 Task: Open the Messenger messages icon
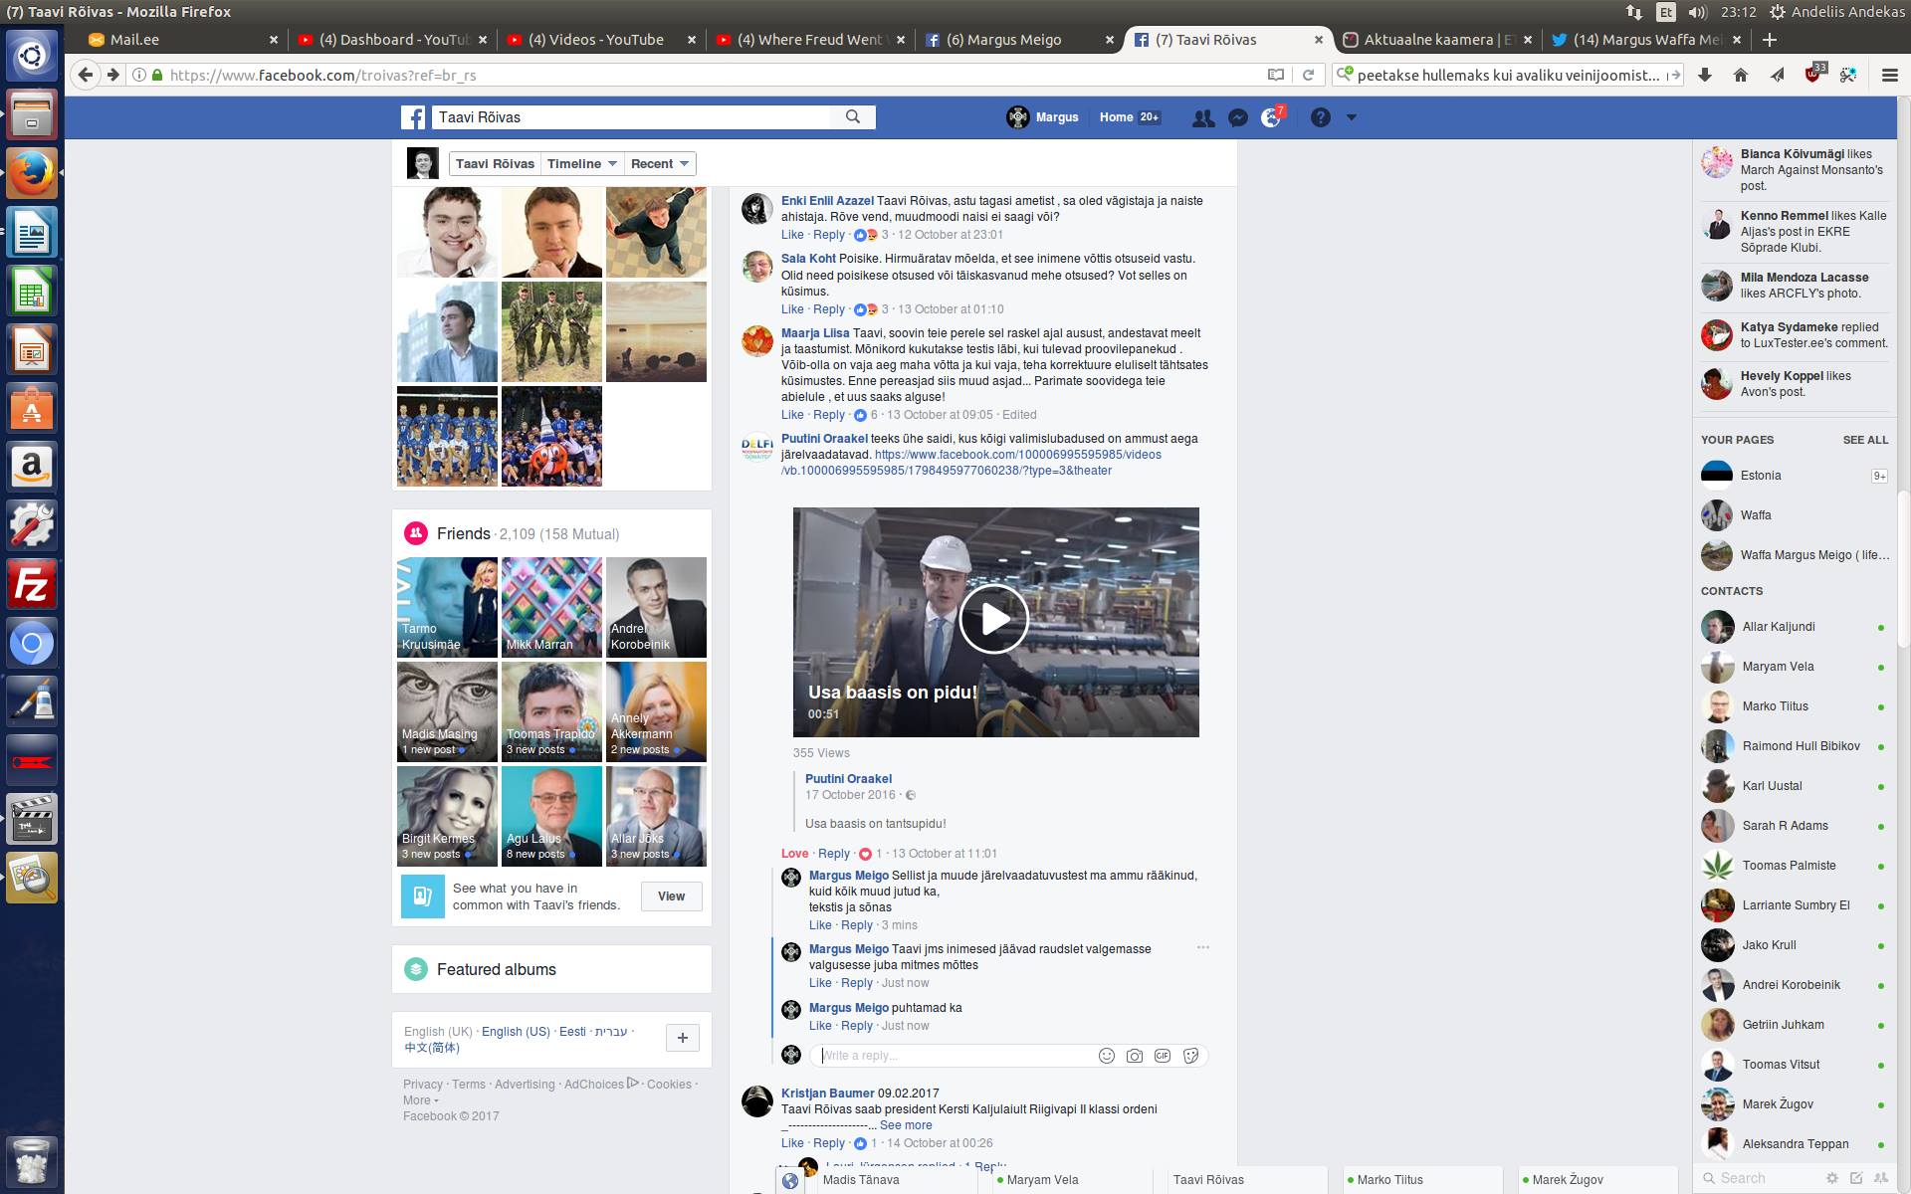(x=1237, y=117)
